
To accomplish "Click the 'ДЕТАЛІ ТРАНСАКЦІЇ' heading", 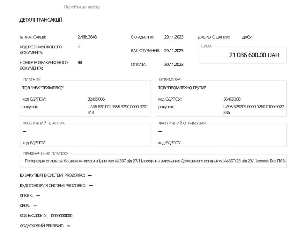I will [41, 20].
